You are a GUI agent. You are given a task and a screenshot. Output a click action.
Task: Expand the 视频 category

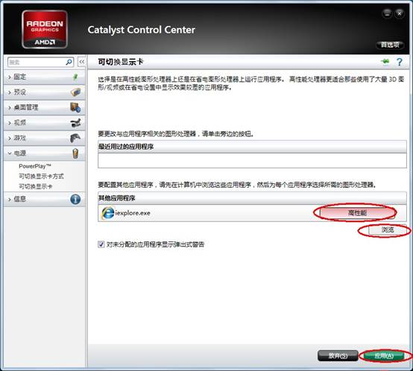44,123
